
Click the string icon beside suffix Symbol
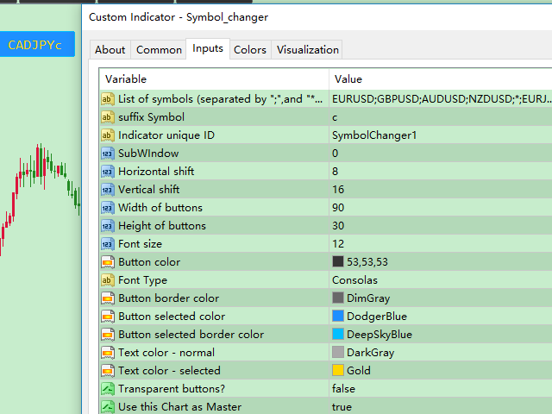[x=108, y=117]
